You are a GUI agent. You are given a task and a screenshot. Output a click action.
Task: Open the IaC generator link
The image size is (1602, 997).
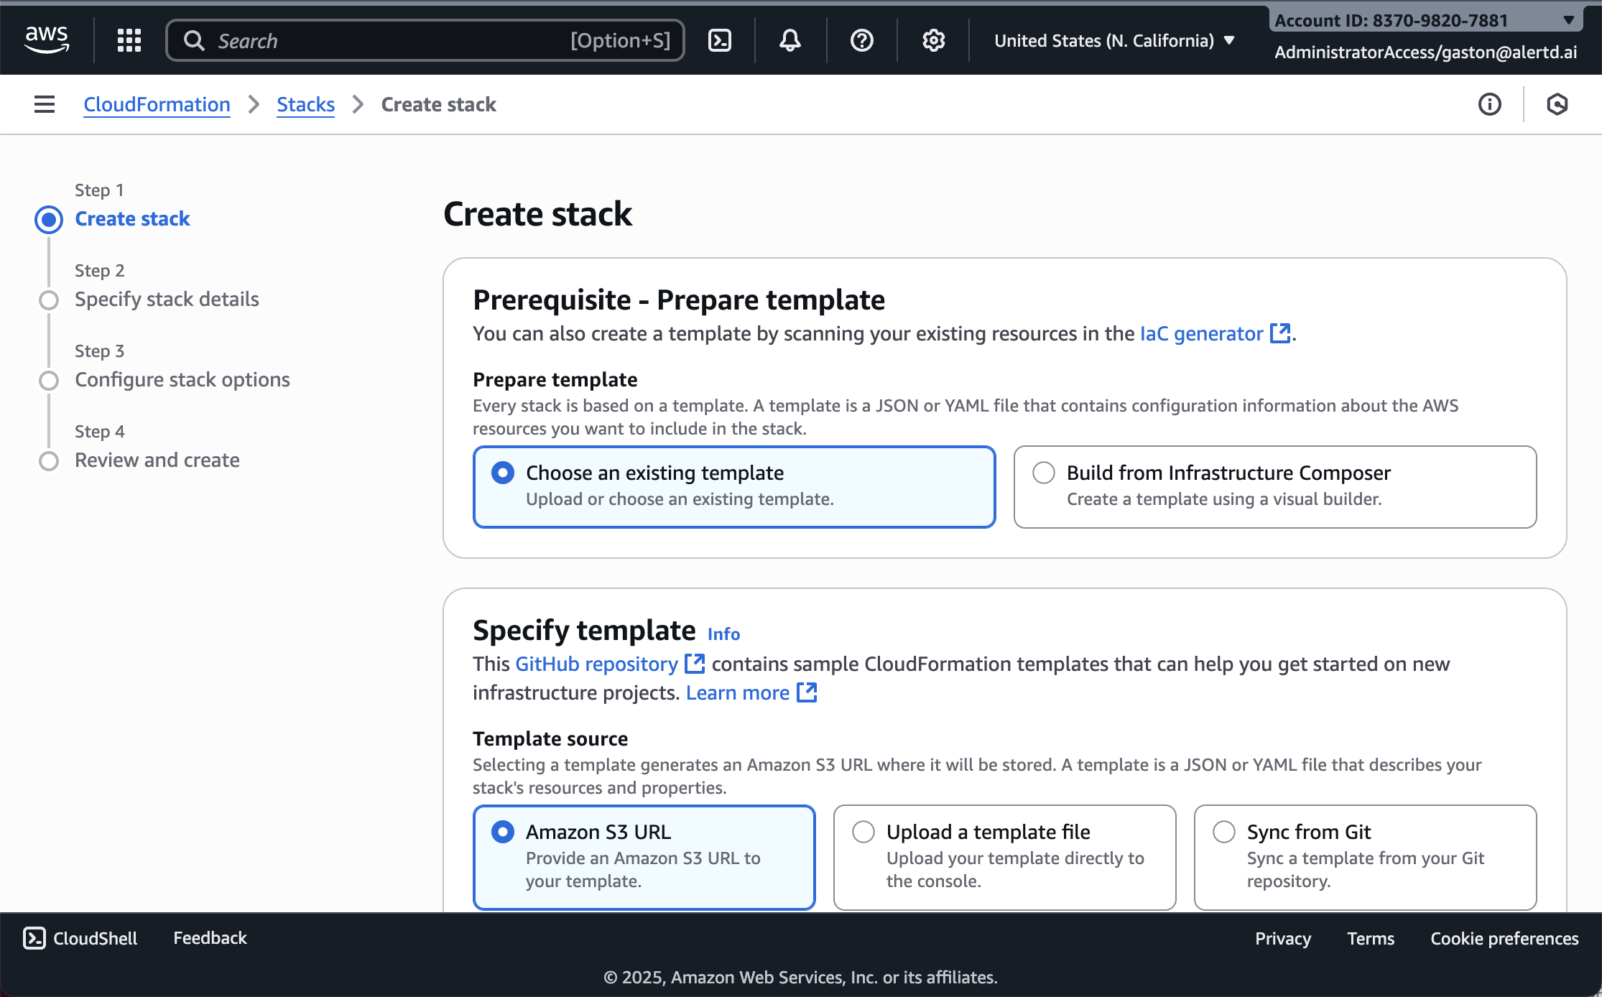pos(1200,333)
